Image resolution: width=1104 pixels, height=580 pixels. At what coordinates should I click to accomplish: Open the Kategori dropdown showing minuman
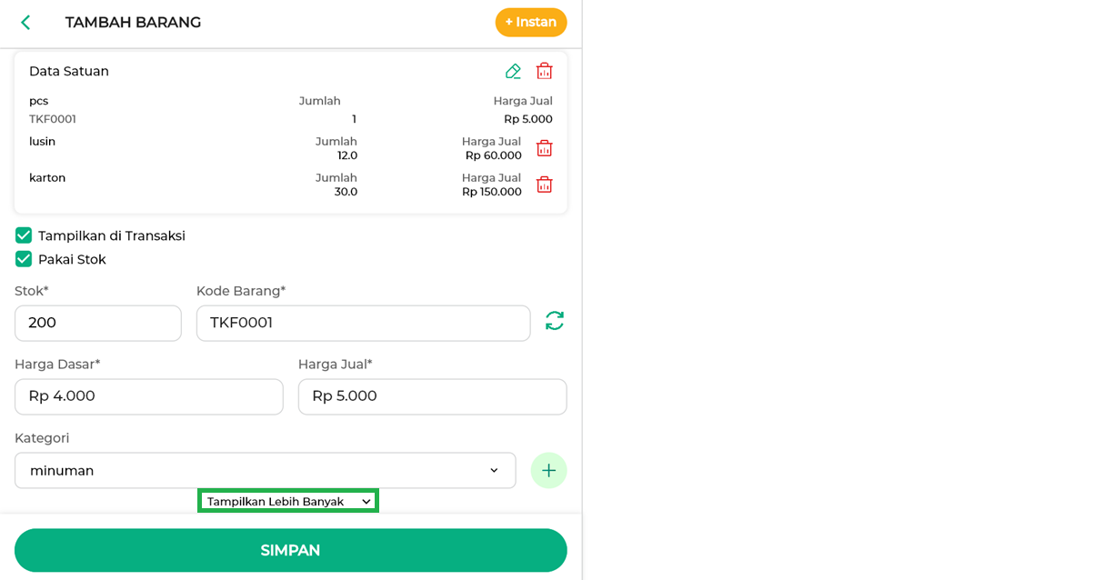[x=266, y=470]
